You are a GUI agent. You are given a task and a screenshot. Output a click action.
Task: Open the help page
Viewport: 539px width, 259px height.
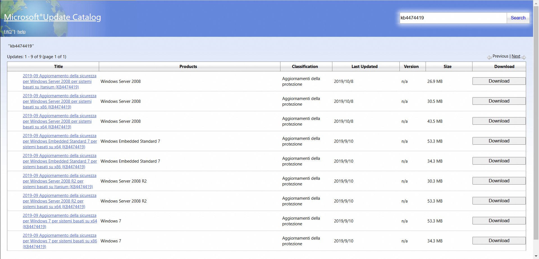[x=21, y=31]
